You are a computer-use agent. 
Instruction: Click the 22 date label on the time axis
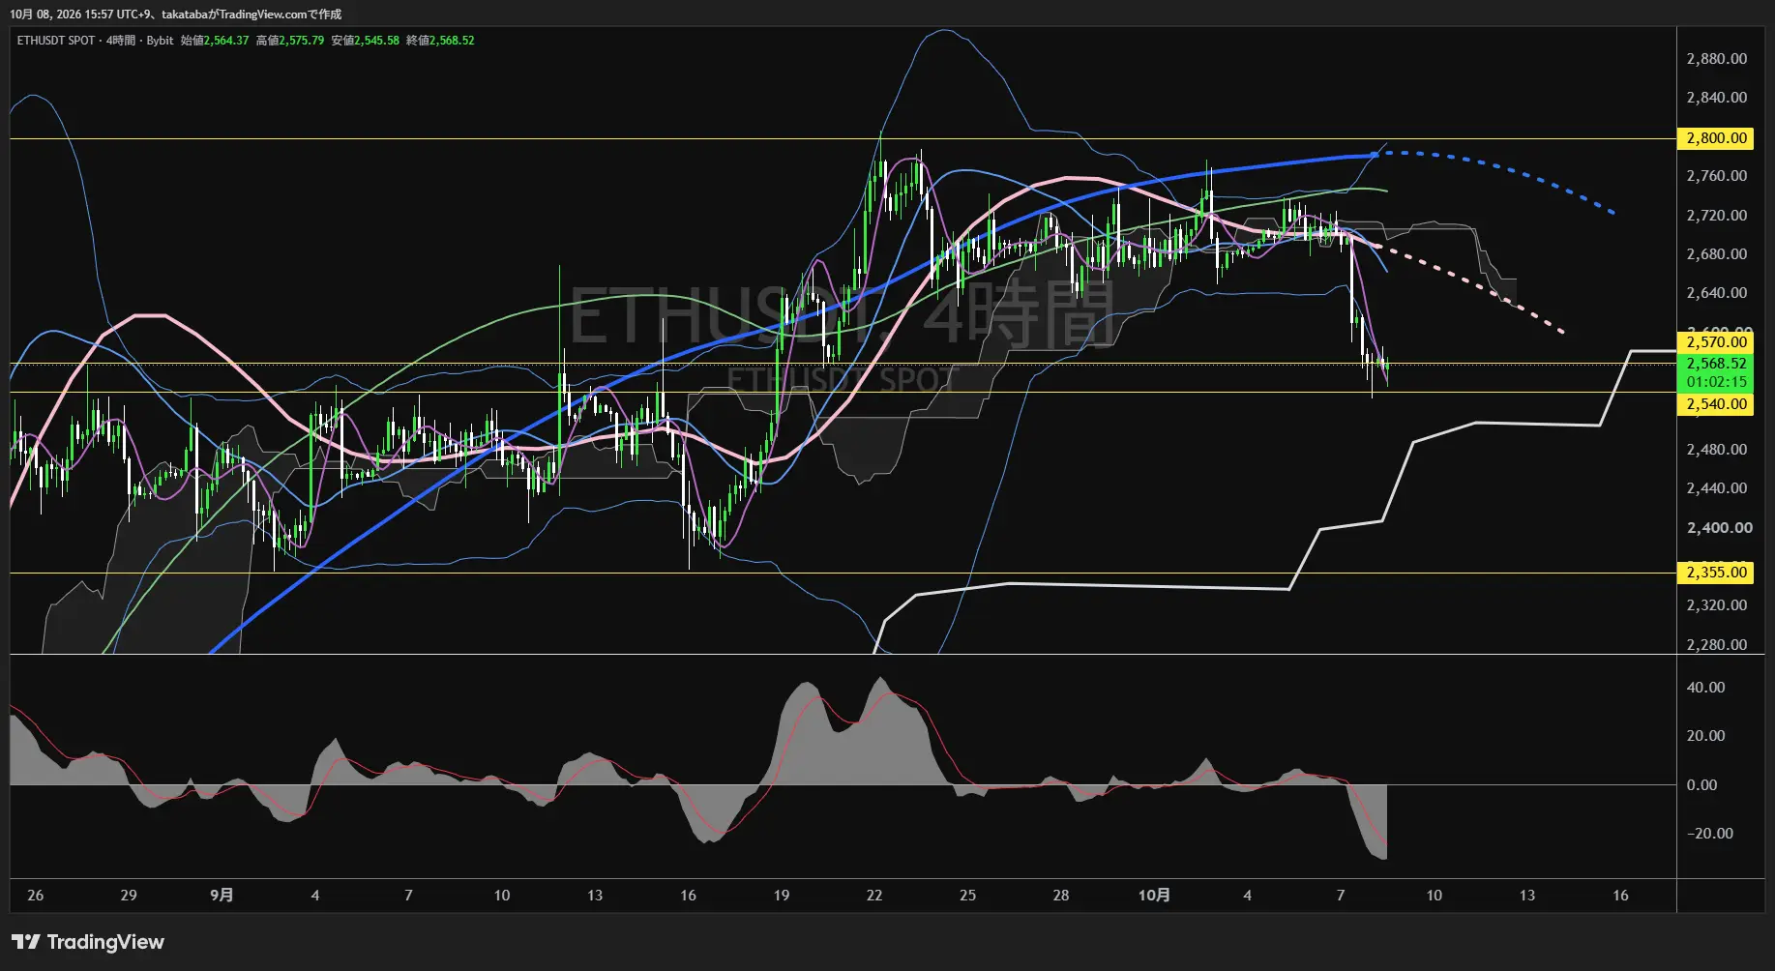coord(874,896)
